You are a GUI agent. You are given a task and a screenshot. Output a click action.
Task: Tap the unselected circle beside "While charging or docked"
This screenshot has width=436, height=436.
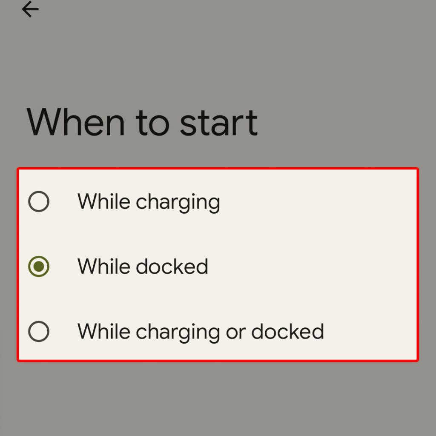[39, 332]
